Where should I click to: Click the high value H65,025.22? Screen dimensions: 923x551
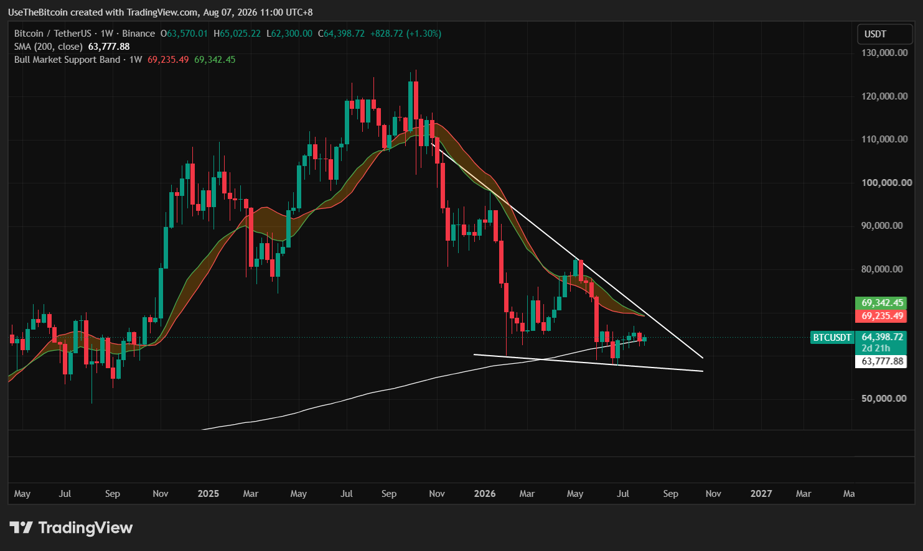237,34
